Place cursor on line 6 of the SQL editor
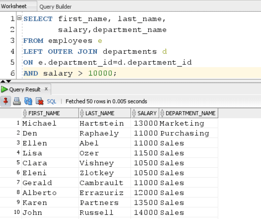 pos(141,73)
